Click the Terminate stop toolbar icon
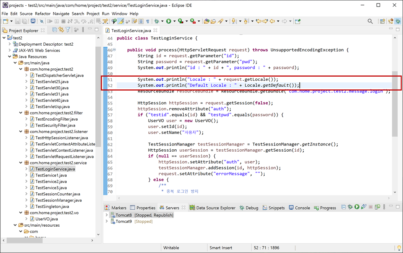The width and height of the screenshot is (403, 253). 64,21
